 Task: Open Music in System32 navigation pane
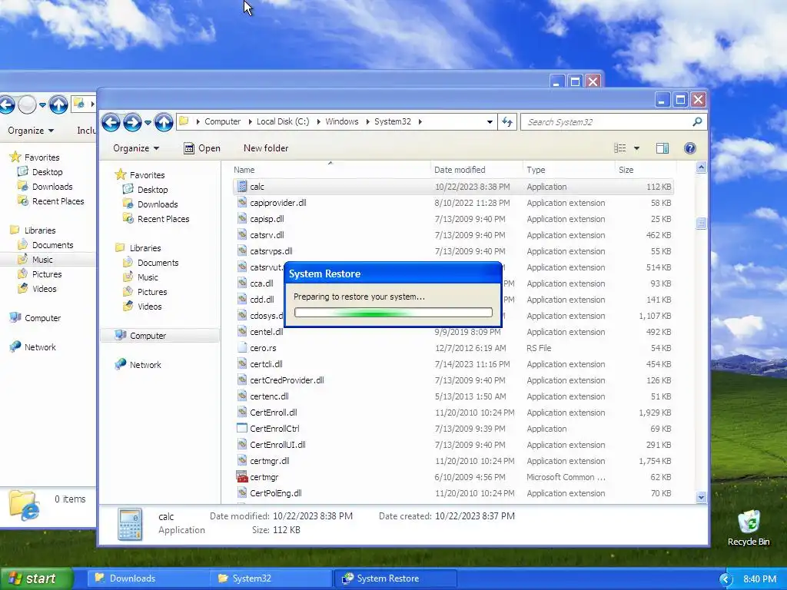pyautogui.click(x=148, y=277)
